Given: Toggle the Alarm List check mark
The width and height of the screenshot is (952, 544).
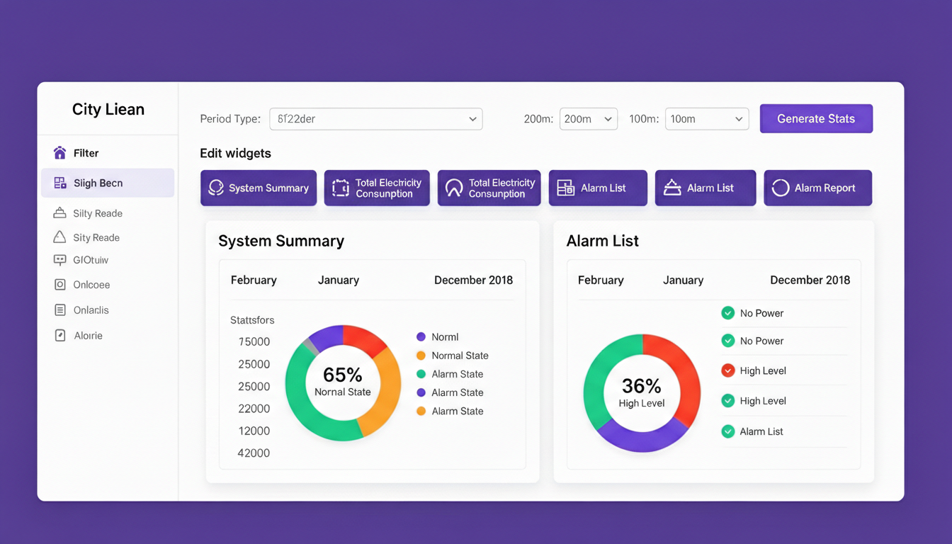Looking at the screenshot, I should [727, 431].
